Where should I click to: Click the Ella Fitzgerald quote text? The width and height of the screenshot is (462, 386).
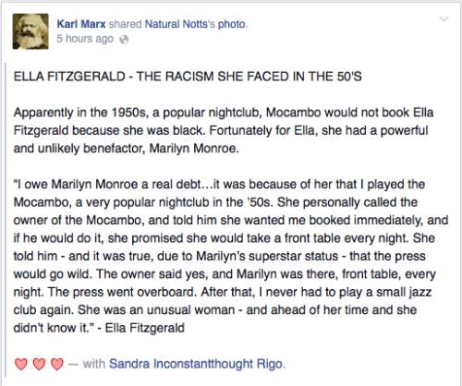tap(231, 256)
